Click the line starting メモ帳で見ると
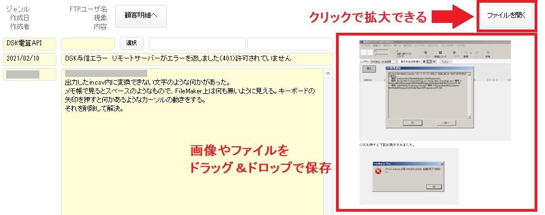Viewport: 545px width, 215px height. click(x=190, y=92)
